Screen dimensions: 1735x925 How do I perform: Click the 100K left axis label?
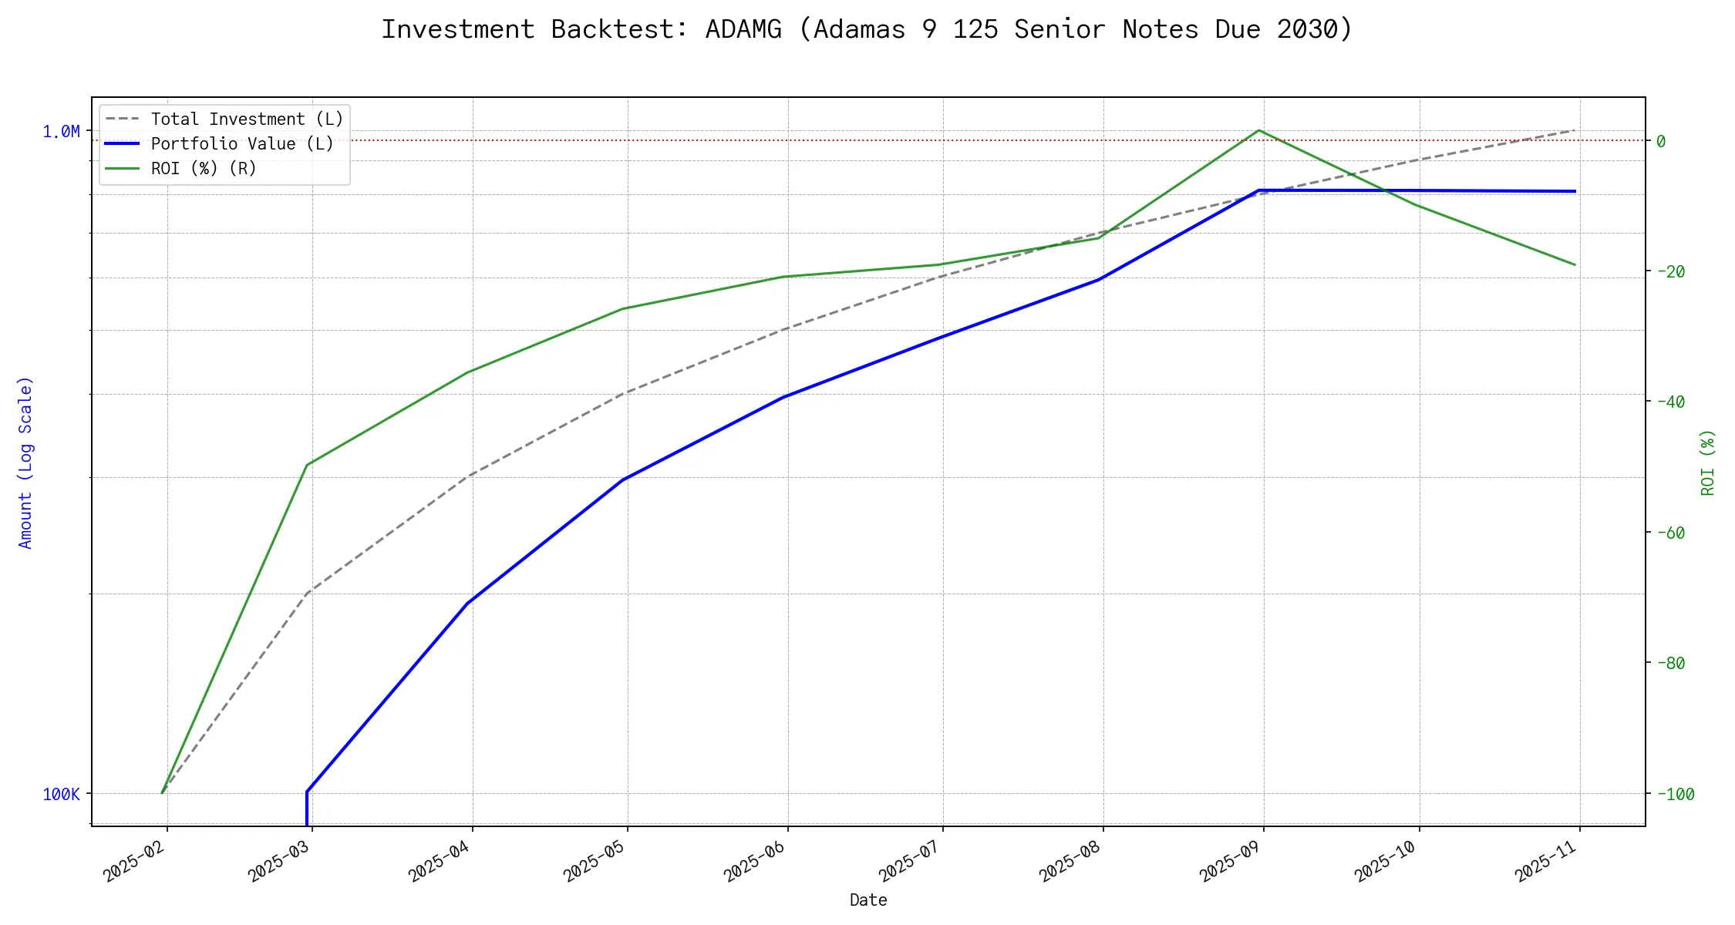61,795
